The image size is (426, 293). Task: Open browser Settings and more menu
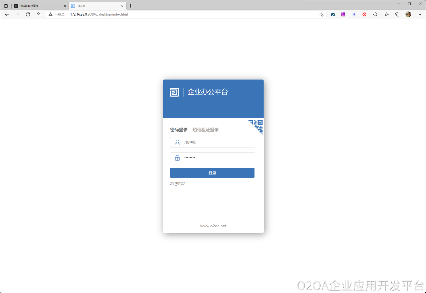tap(419, 14)
